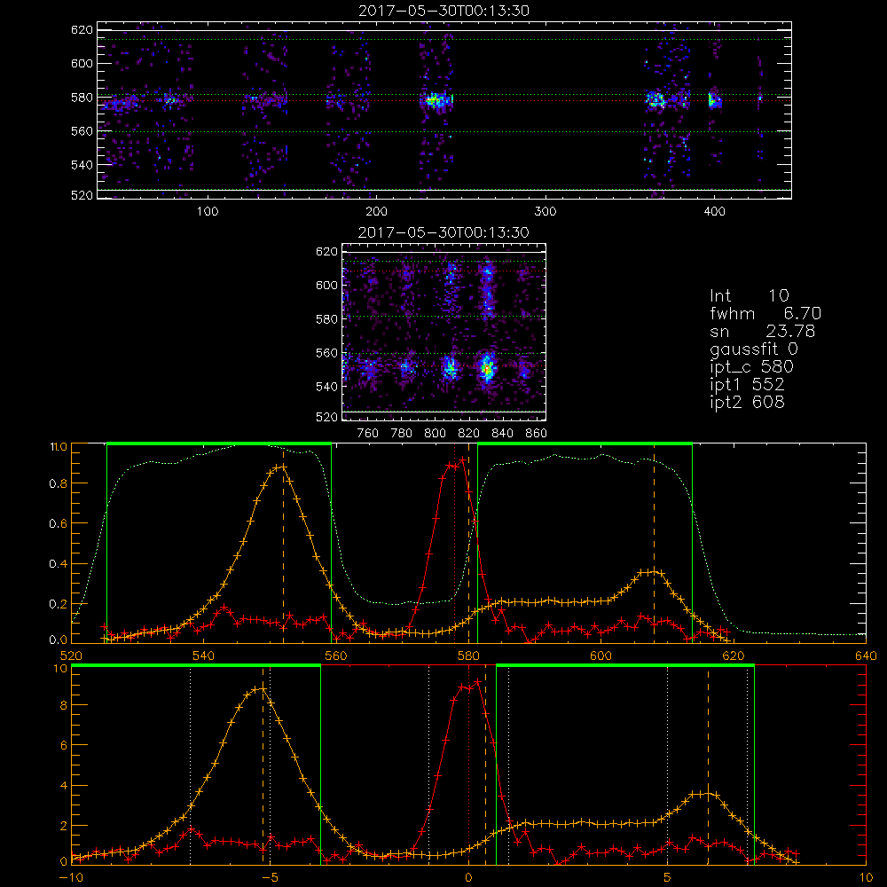
Task: Click the 'gaussfit 0' parameter text
Action: [754, 349]
